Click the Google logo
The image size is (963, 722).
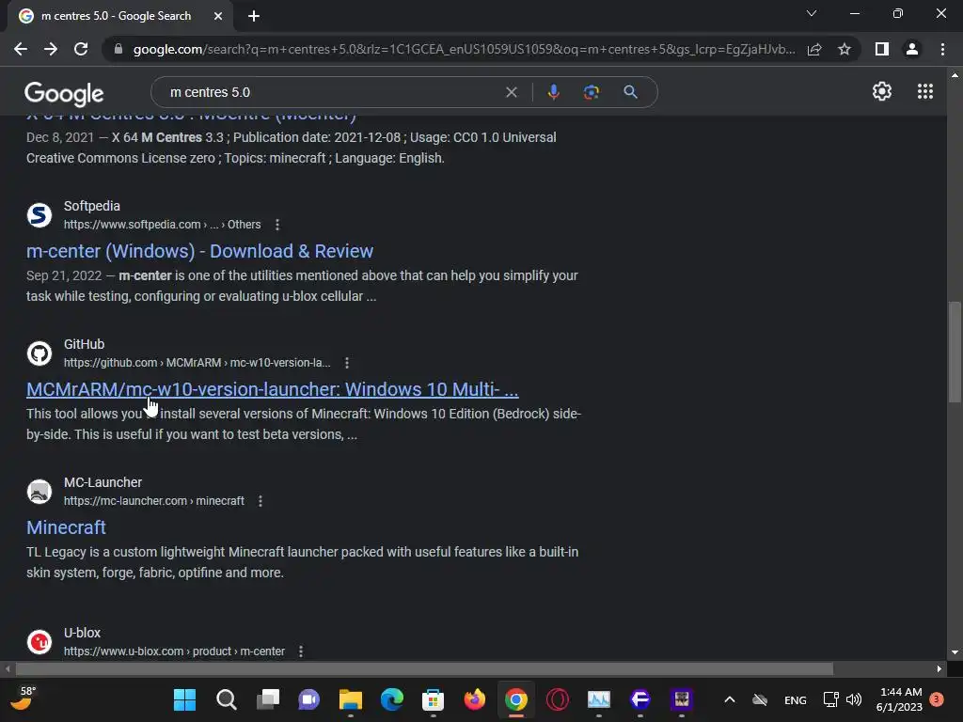(64, 93)
